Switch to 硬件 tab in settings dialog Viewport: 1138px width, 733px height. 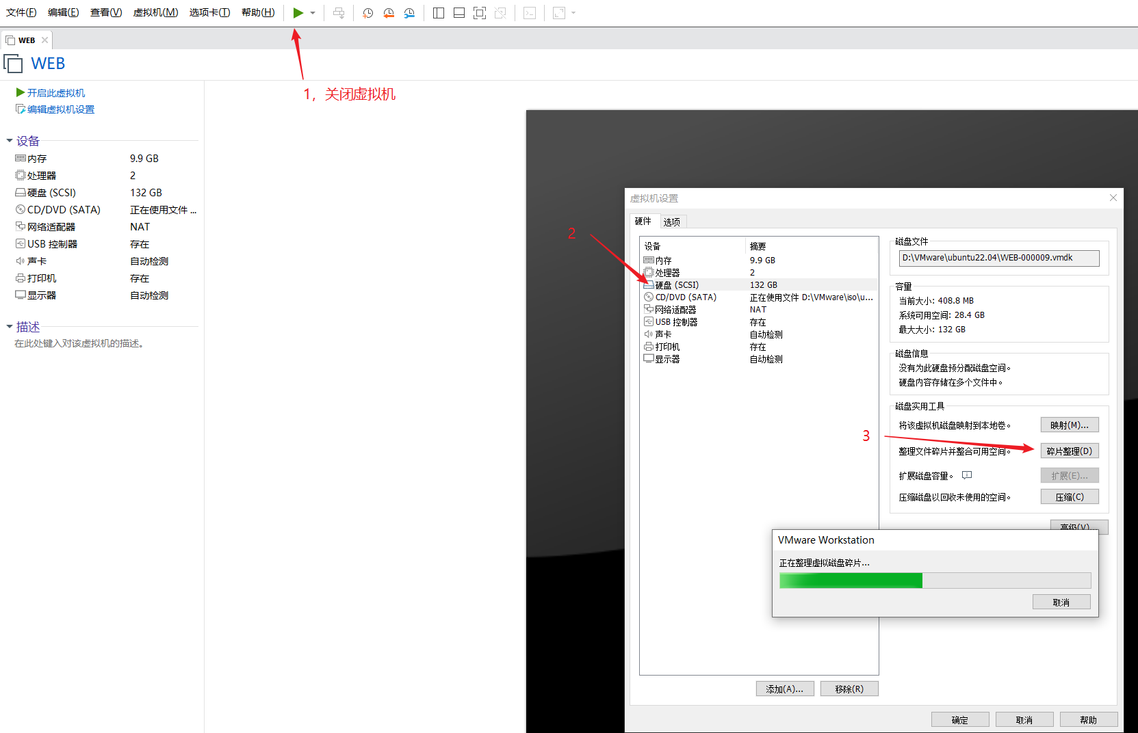click(643, 222)
